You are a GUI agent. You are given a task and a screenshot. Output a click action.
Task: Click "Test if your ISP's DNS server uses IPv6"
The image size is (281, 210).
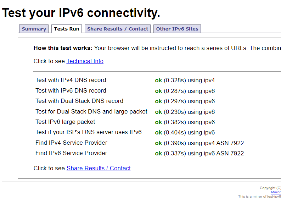[89, 132]
